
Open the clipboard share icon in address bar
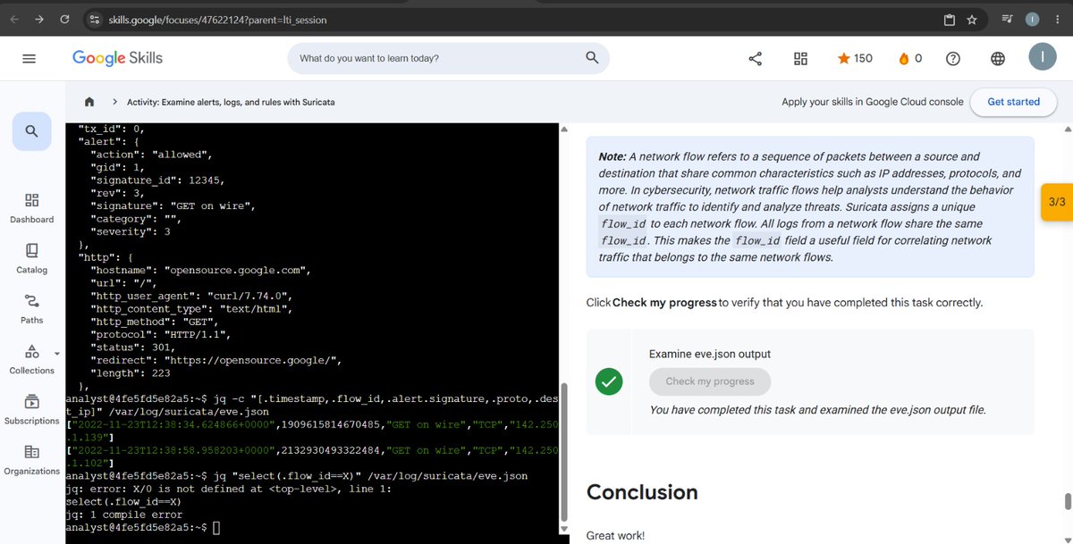tap(950, 20)
